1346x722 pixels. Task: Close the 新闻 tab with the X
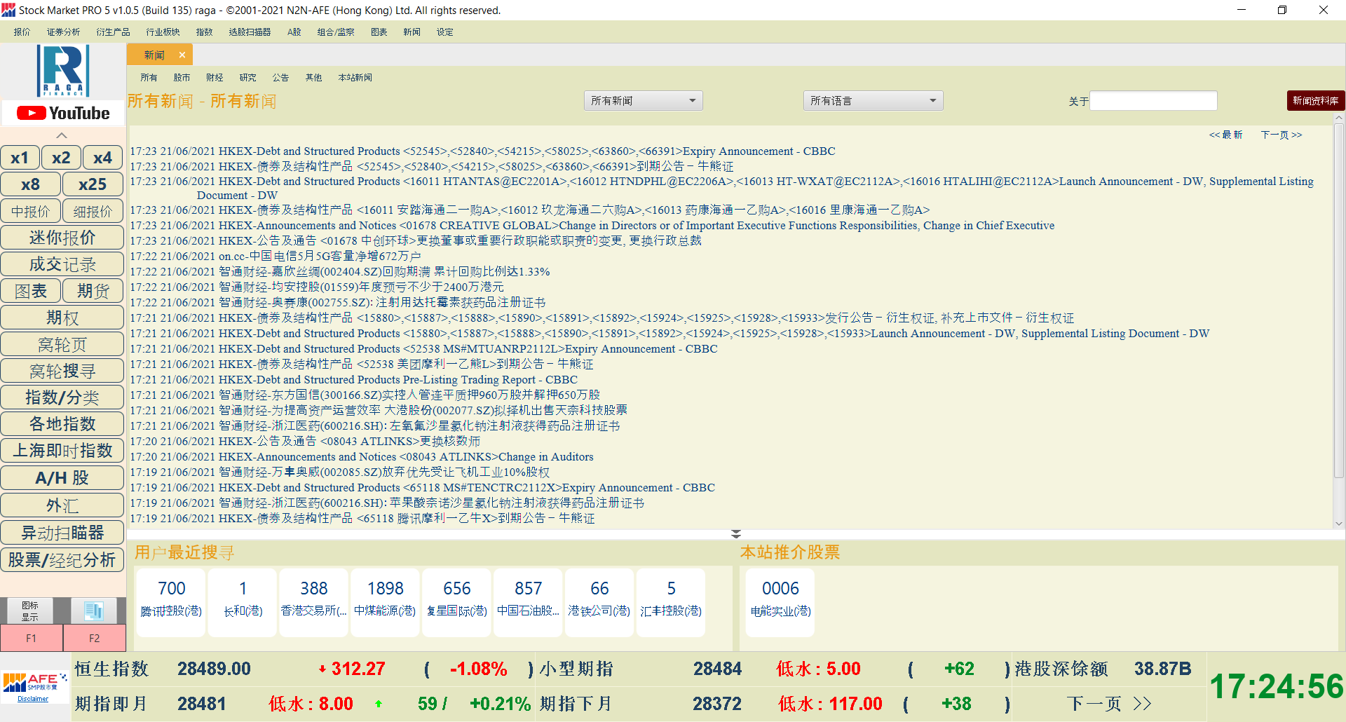[x=182, y=55]
